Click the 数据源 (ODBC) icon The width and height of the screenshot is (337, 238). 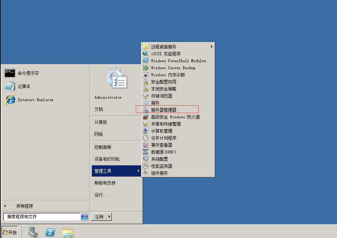[x=146, y=152]
